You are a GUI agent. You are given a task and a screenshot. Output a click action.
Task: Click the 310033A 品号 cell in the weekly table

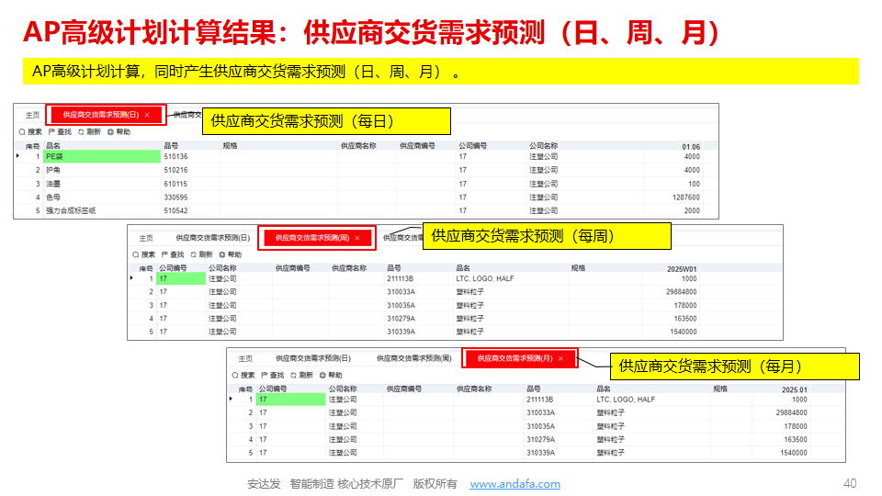pos(401,292)
